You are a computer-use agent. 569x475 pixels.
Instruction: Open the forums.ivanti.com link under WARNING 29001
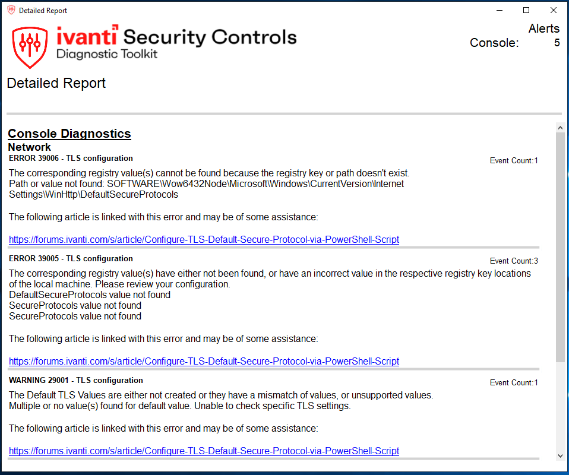[203, 451]
